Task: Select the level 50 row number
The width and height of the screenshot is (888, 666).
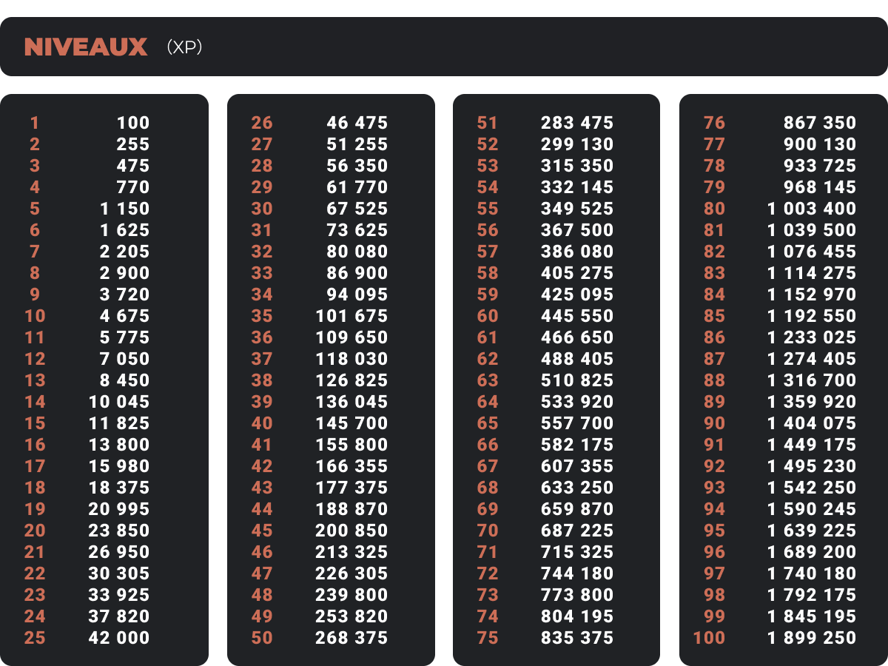Action: (262, 638)
